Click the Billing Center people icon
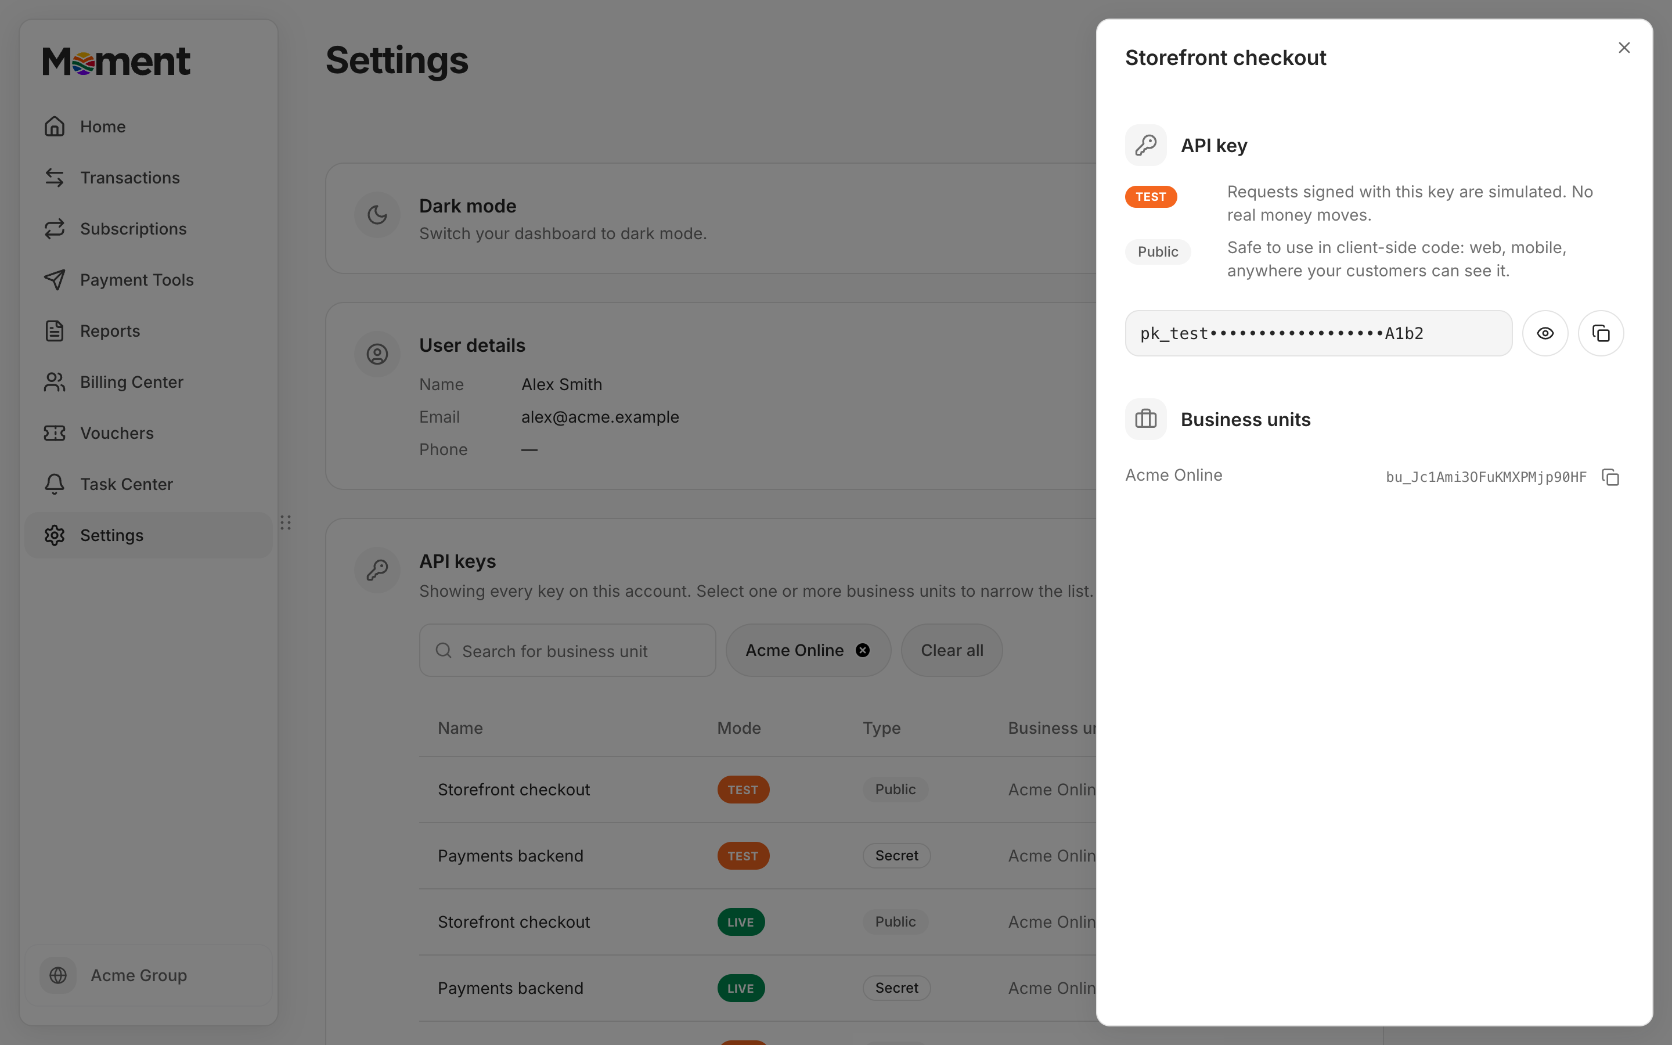The height and width of the screenshot is (1045, 1672). pyautogui.click(x=55, y=382)
